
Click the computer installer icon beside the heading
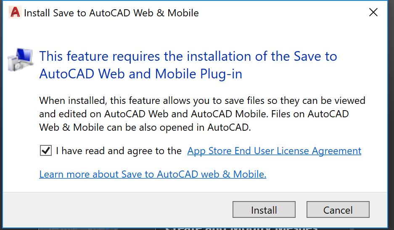(20, 59)
